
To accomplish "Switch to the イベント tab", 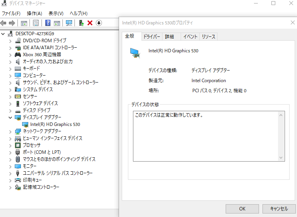I will point(190,36).
